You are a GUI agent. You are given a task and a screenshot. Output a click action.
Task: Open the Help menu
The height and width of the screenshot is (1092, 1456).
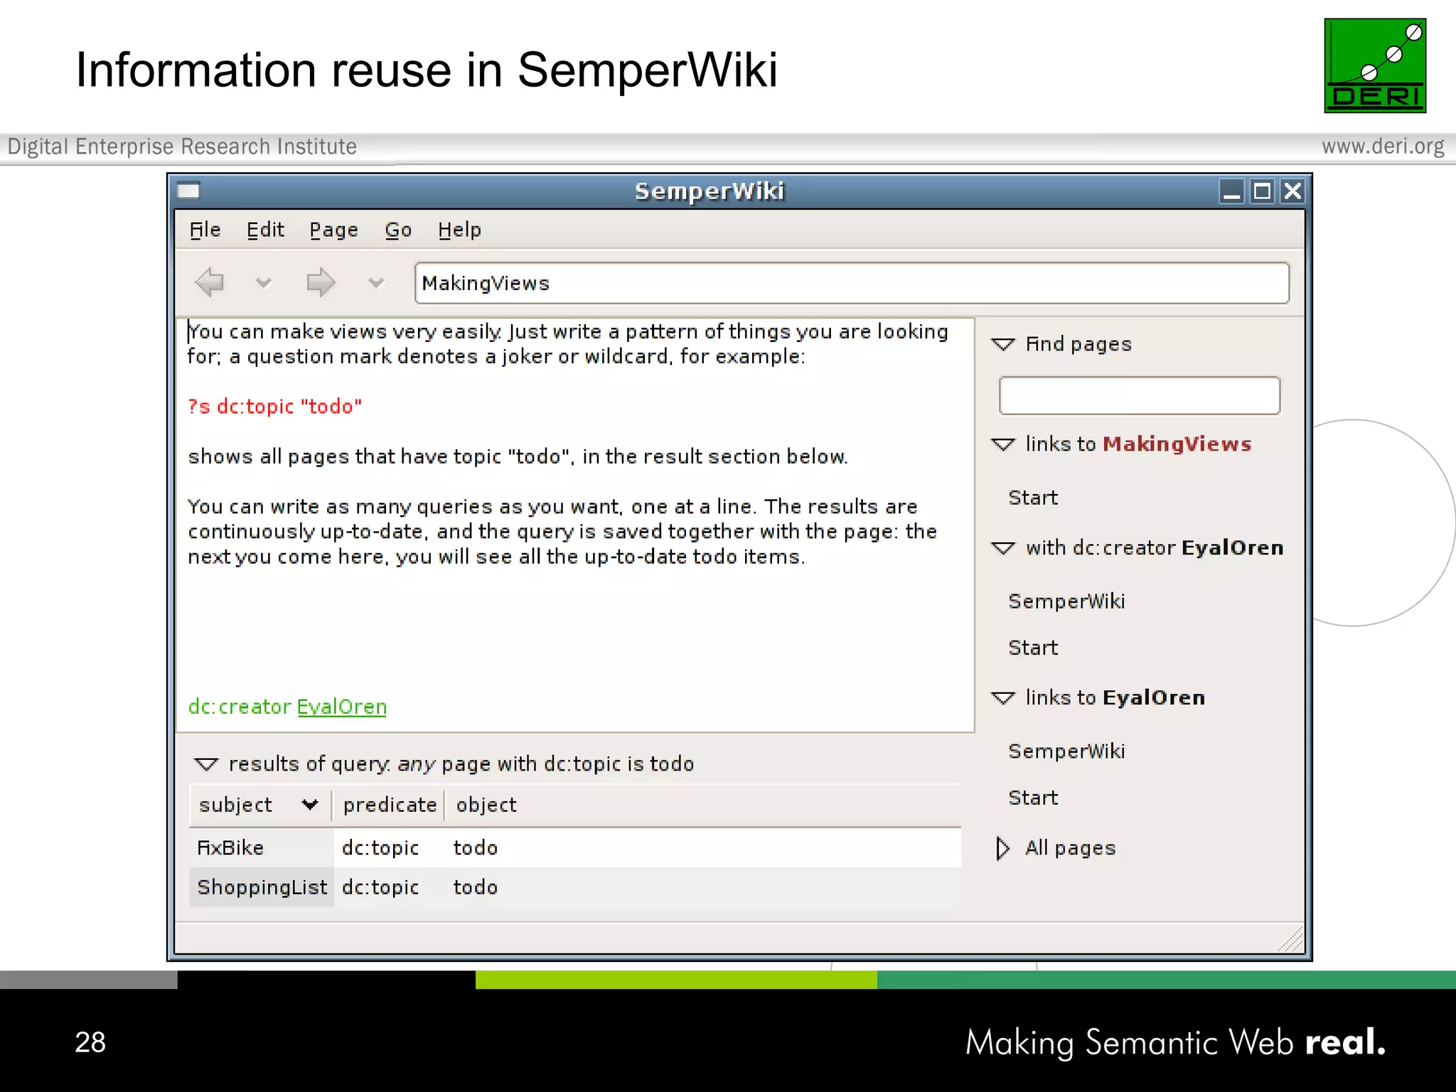[459, 230]
